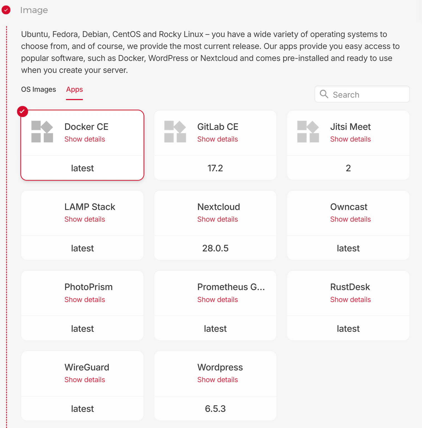Show details for PhotoPrism
This screenshot has width=422, height=428.
pos(85,300)
